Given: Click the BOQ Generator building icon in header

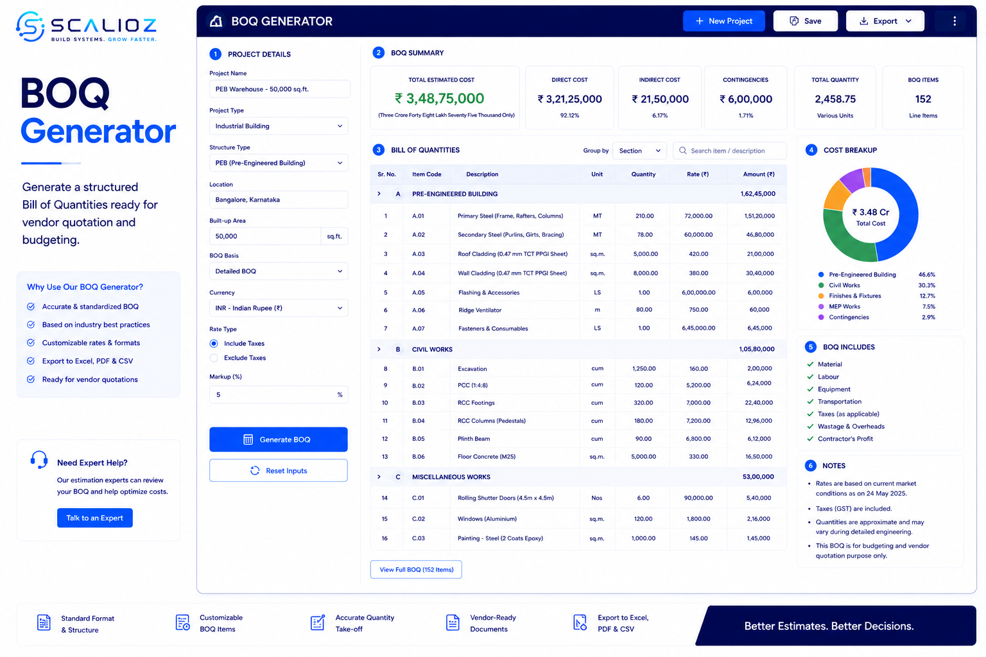Looking at the screenshot, I should point(216,21).
